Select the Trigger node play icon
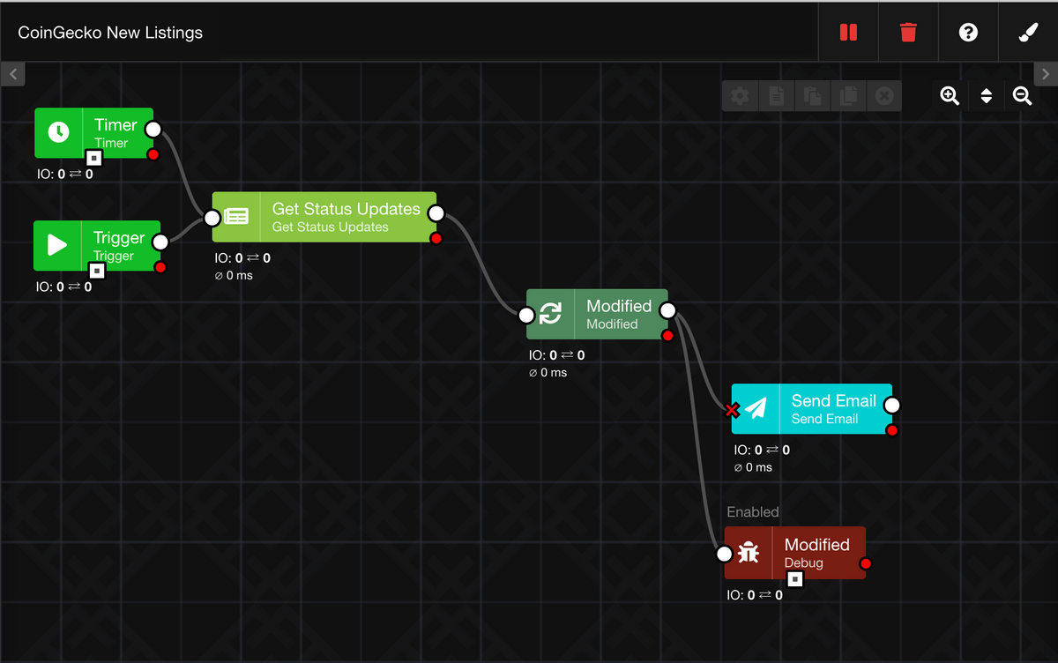This screenshot has height=663, width=1058. click(x=57, y=245)
